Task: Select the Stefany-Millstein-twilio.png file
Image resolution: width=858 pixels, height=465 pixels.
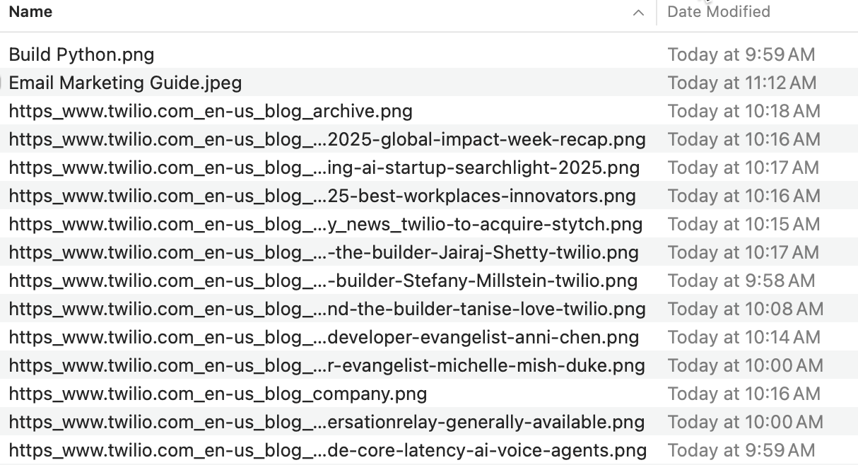Action: tap(323, 281)
